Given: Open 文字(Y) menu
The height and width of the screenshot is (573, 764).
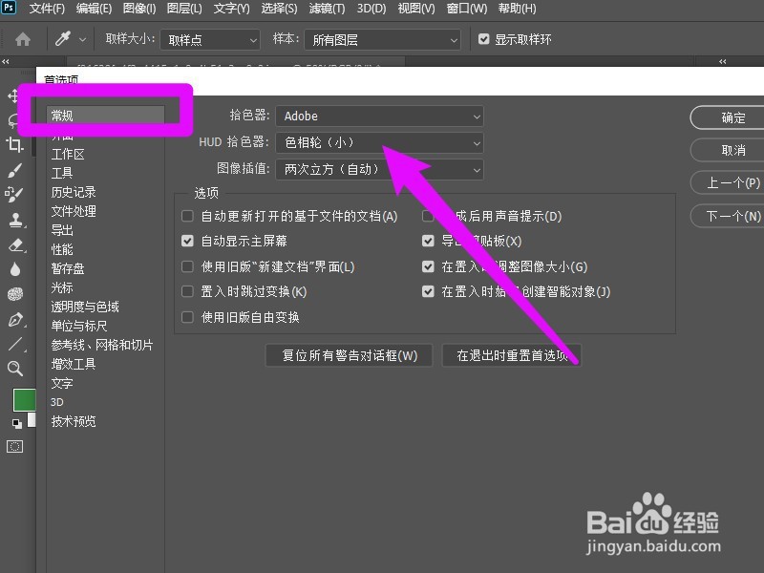Looking at the screenshot, I should click(231, 9).
